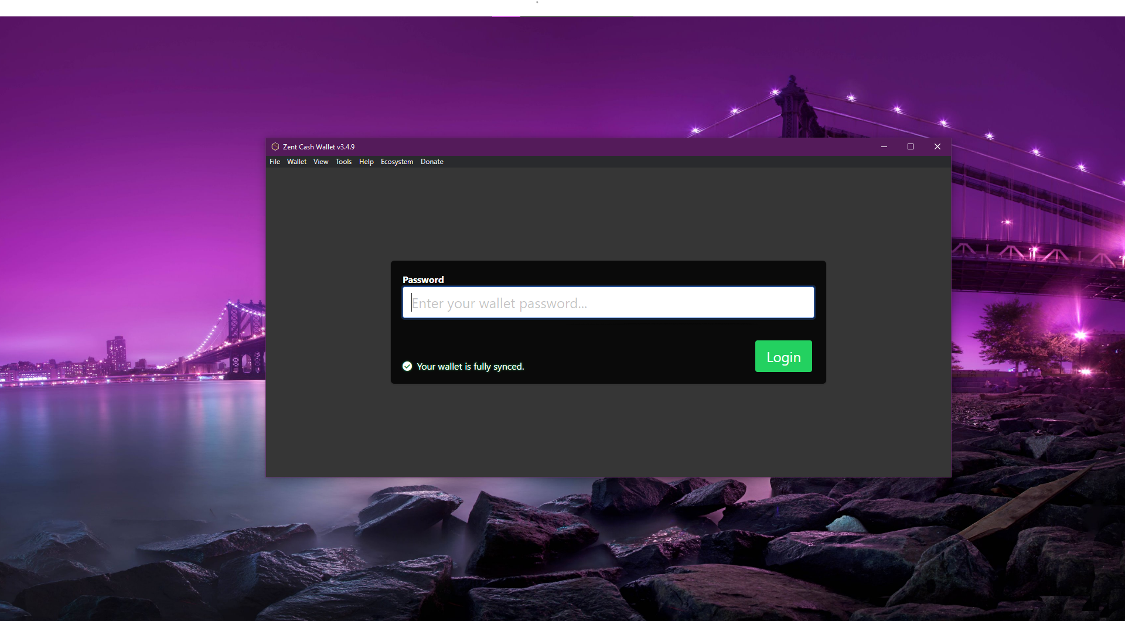This screenshot has height=621, width=1125.
Task: Open the Donate menu
Action: click(432, 162)
